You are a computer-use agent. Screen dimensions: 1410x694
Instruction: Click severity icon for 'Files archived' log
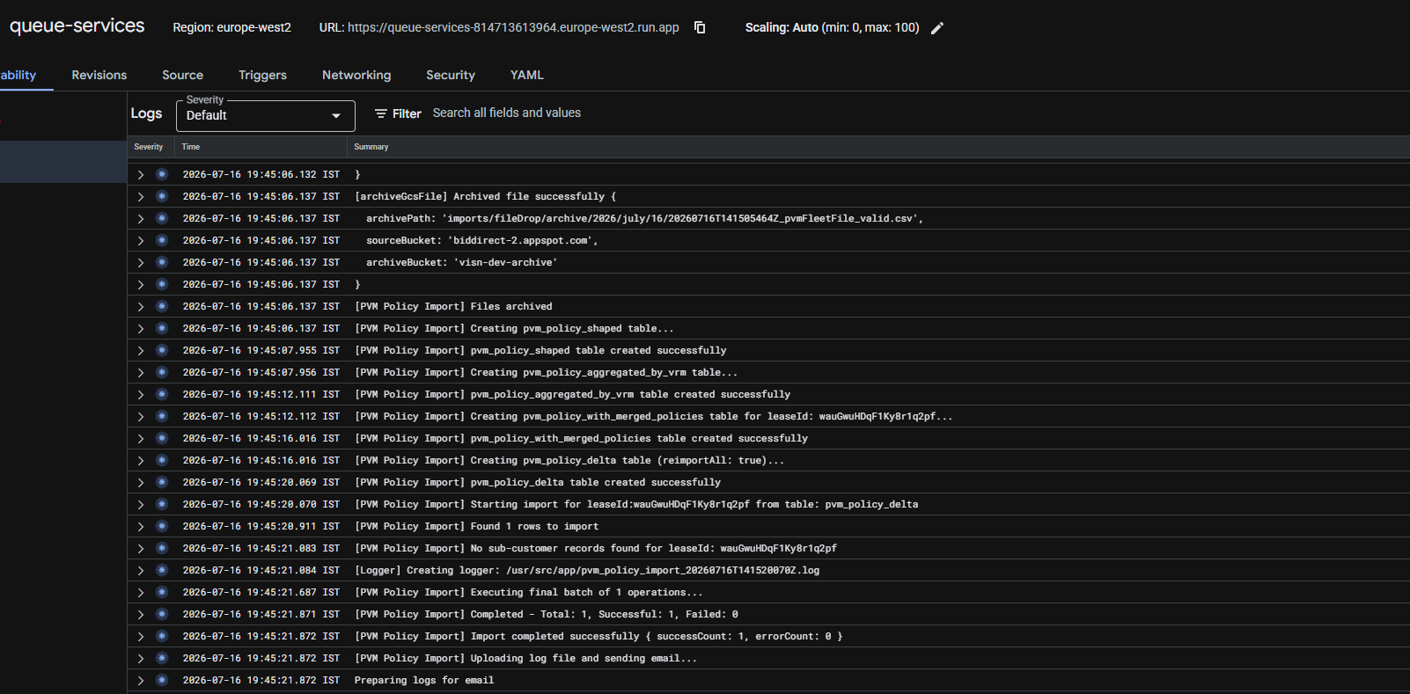click(x=162, y=306)
